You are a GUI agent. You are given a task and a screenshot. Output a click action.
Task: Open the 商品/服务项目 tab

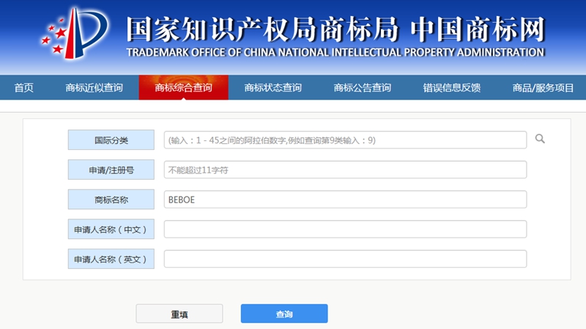pyautogui.click(x=543, y=88)
